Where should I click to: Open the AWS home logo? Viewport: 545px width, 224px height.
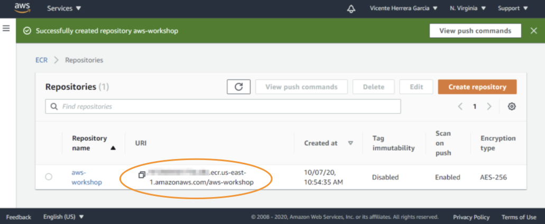pos(22,8)
